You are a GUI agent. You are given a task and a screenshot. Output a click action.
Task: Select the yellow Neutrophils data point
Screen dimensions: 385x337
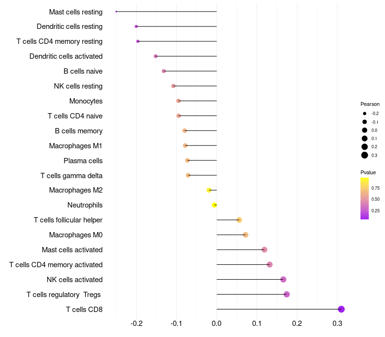click(215, 205)
